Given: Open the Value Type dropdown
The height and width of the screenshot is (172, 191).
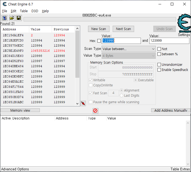Looking at the screenshot, I should [128, 56].
